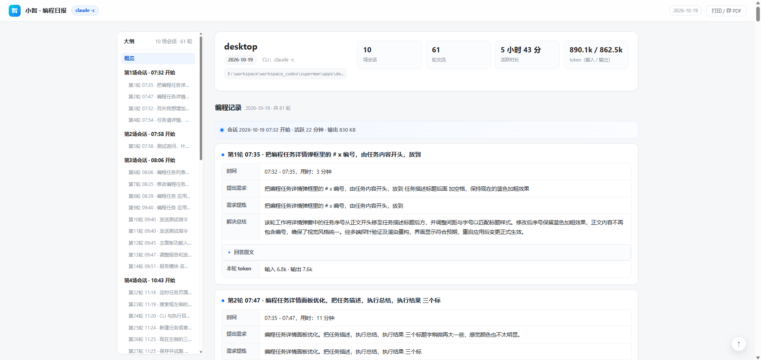Click the 10 场会话 stat card
Viewport: 761px width, 360px height.
click(x=390, y=55)
